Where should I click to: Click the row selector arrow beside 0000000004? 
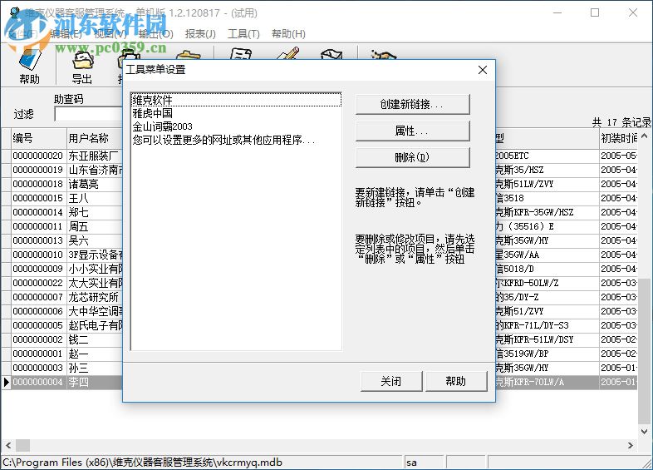coord(7,382)
